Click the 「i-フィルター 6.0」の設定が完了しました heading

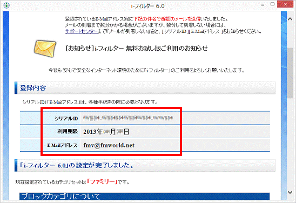pos(145,165)
